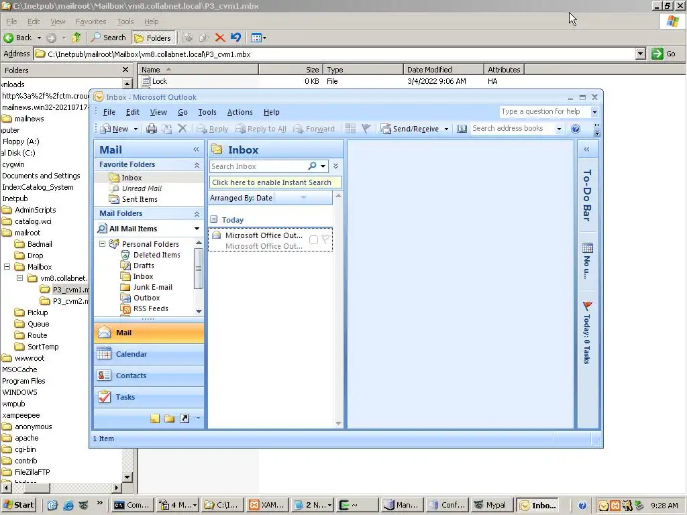
Task: Click Explorer's Delete red X icon
Action: 220,38
